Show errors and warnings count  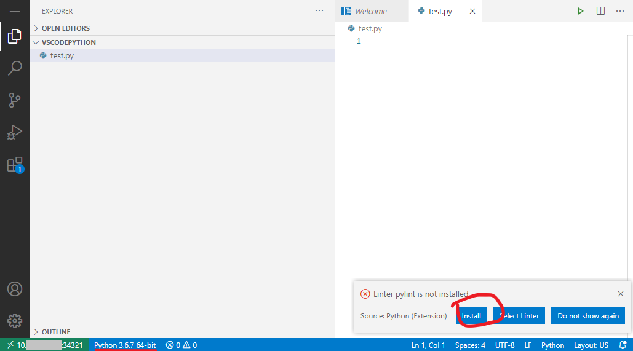click(x=181, y=345)
